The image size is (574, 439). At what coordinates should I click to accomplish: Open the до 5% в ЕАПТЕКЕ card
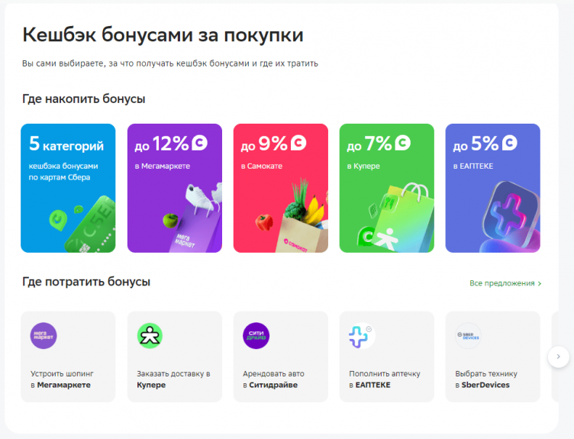(x=493, y=188)
